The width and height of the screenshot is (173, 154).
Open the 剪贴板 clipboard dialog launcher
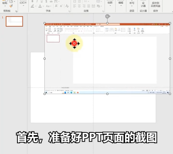[x=16, y=11]
